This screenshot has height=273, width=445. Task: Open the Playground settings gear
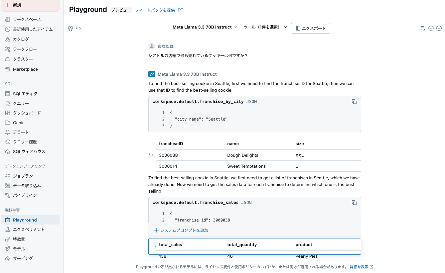pyautogui.click(x=70, y=28)
